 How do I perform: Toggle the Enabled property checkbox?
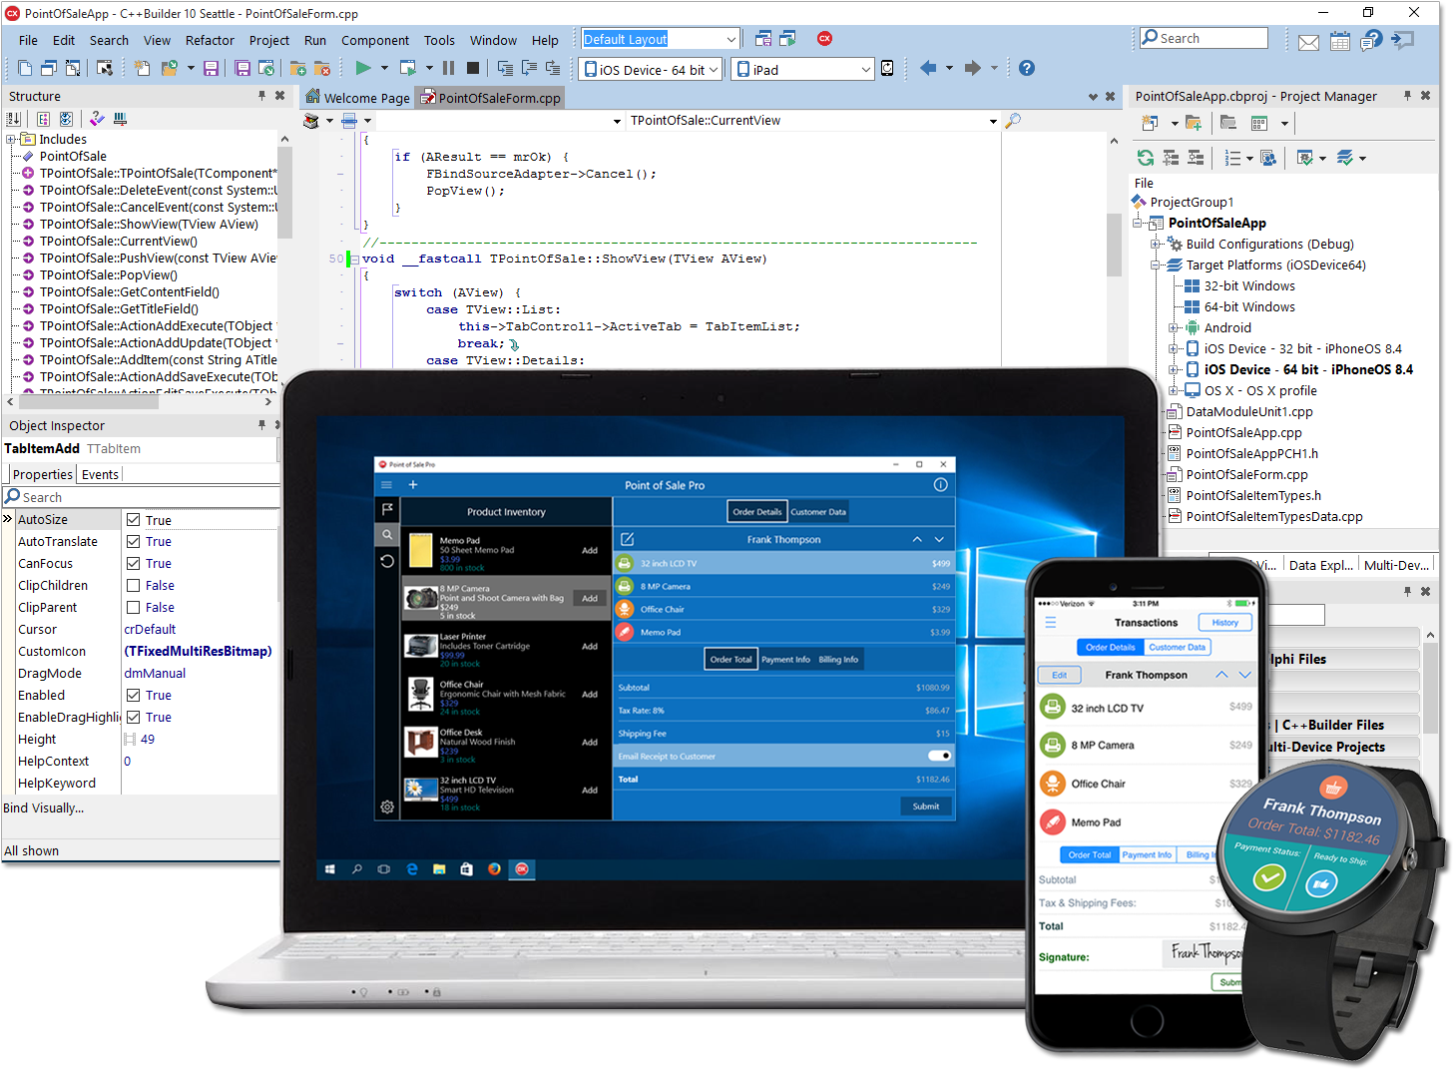(133, 695)
